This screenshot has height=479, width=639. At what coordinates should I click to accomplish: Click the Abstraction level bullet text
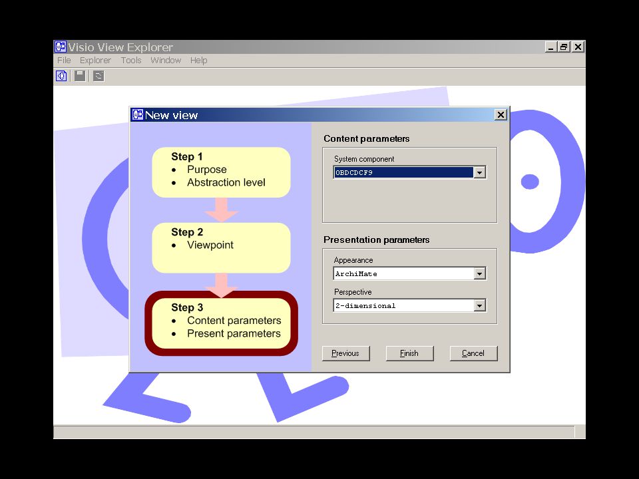pos(226,182)
